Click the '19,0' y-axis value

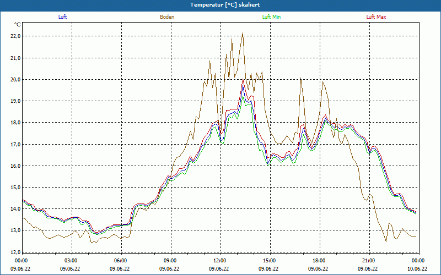click(16, 101)
